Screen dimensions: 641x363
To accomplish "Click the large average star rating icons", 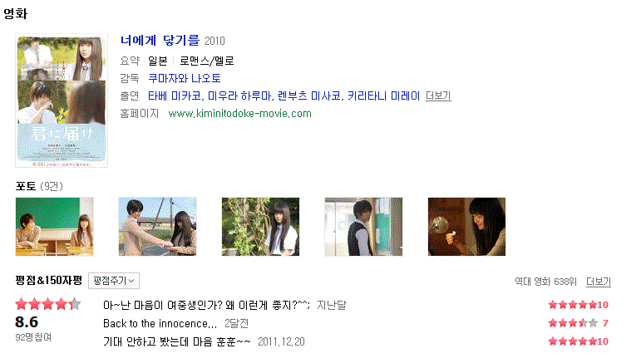I will click(48, 304).
